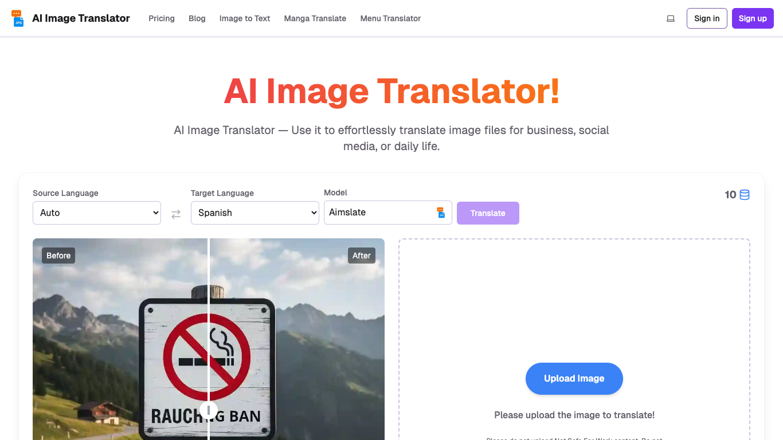Image resolution: width=783 pixels, height=440 pixels.
Task: Select Image to Text in the navbar
Action: pos(245,18)
